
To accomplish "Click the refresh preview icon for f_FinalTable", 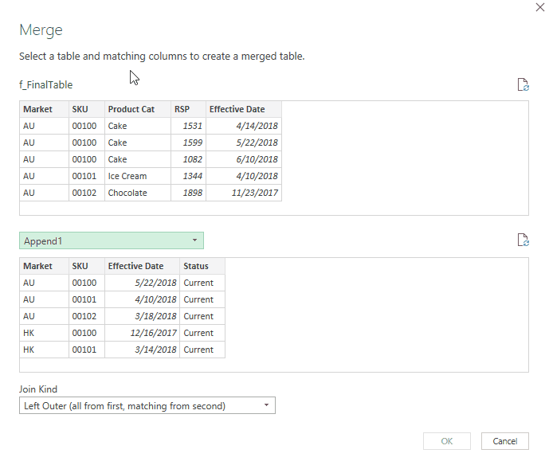I will (x=523, y=85).
